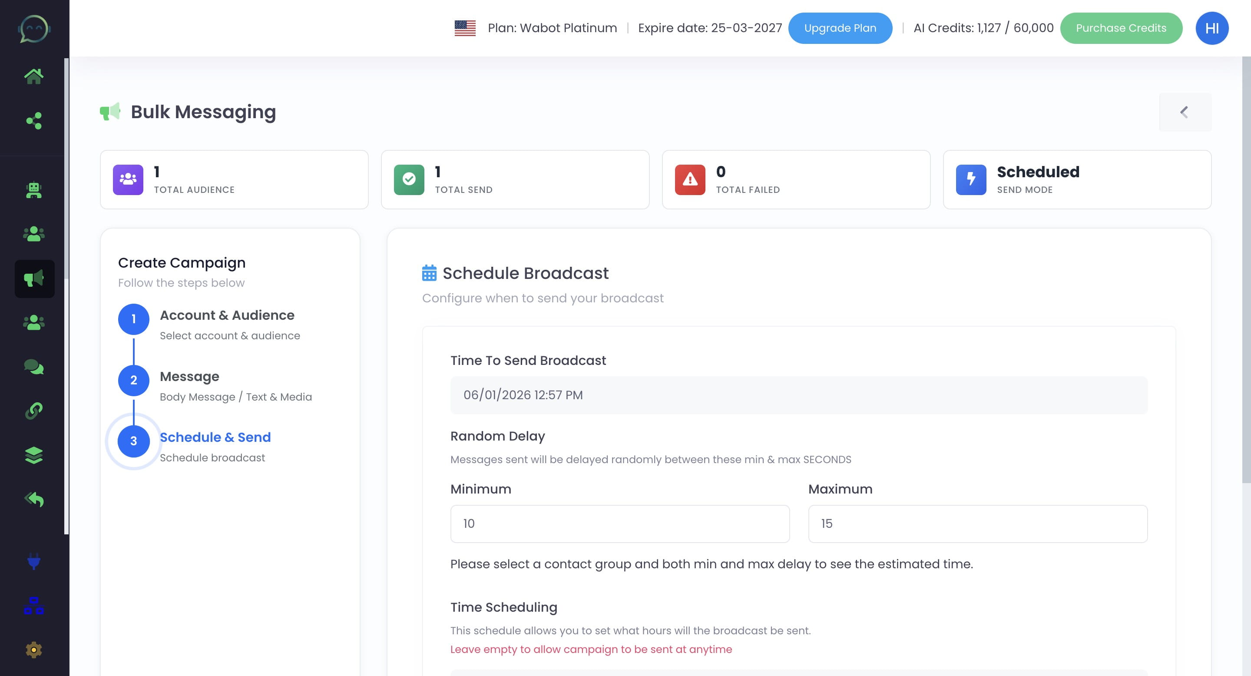Click the US flag language selector
Screen dimensions: 1251x676
[465, 28]
